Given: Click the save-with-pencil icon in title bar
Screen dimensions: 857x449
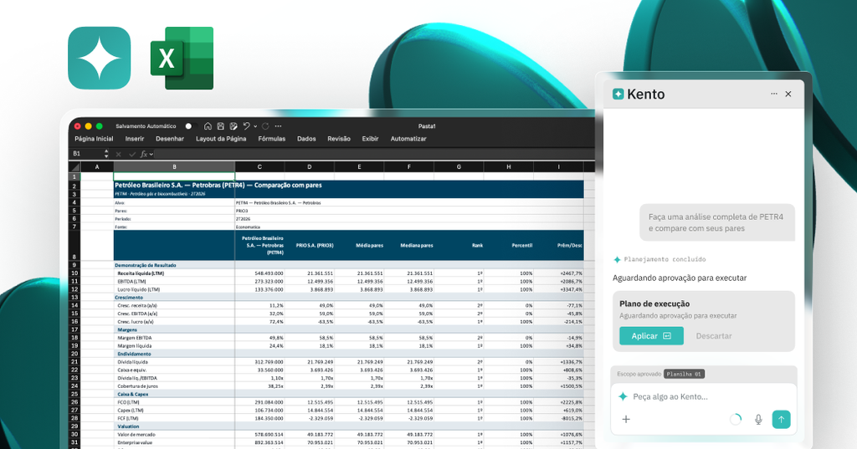Looking at the screenshot, I should (234, 126).
